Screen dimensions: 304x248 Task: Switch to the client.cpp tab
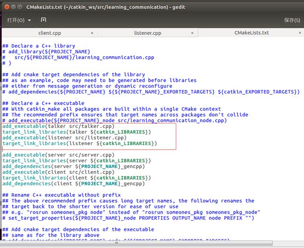(50, 33)
